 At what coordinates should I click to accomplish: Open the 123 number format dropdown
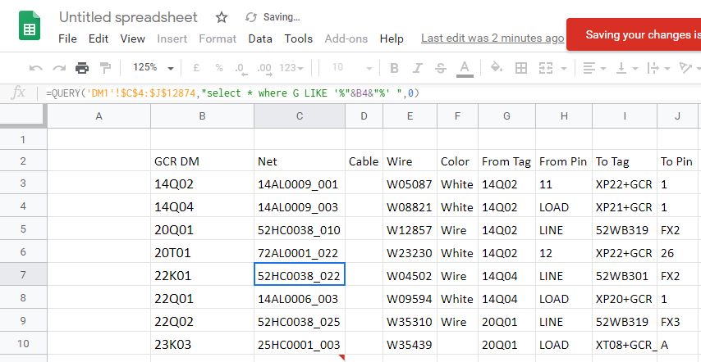[291, 68]
